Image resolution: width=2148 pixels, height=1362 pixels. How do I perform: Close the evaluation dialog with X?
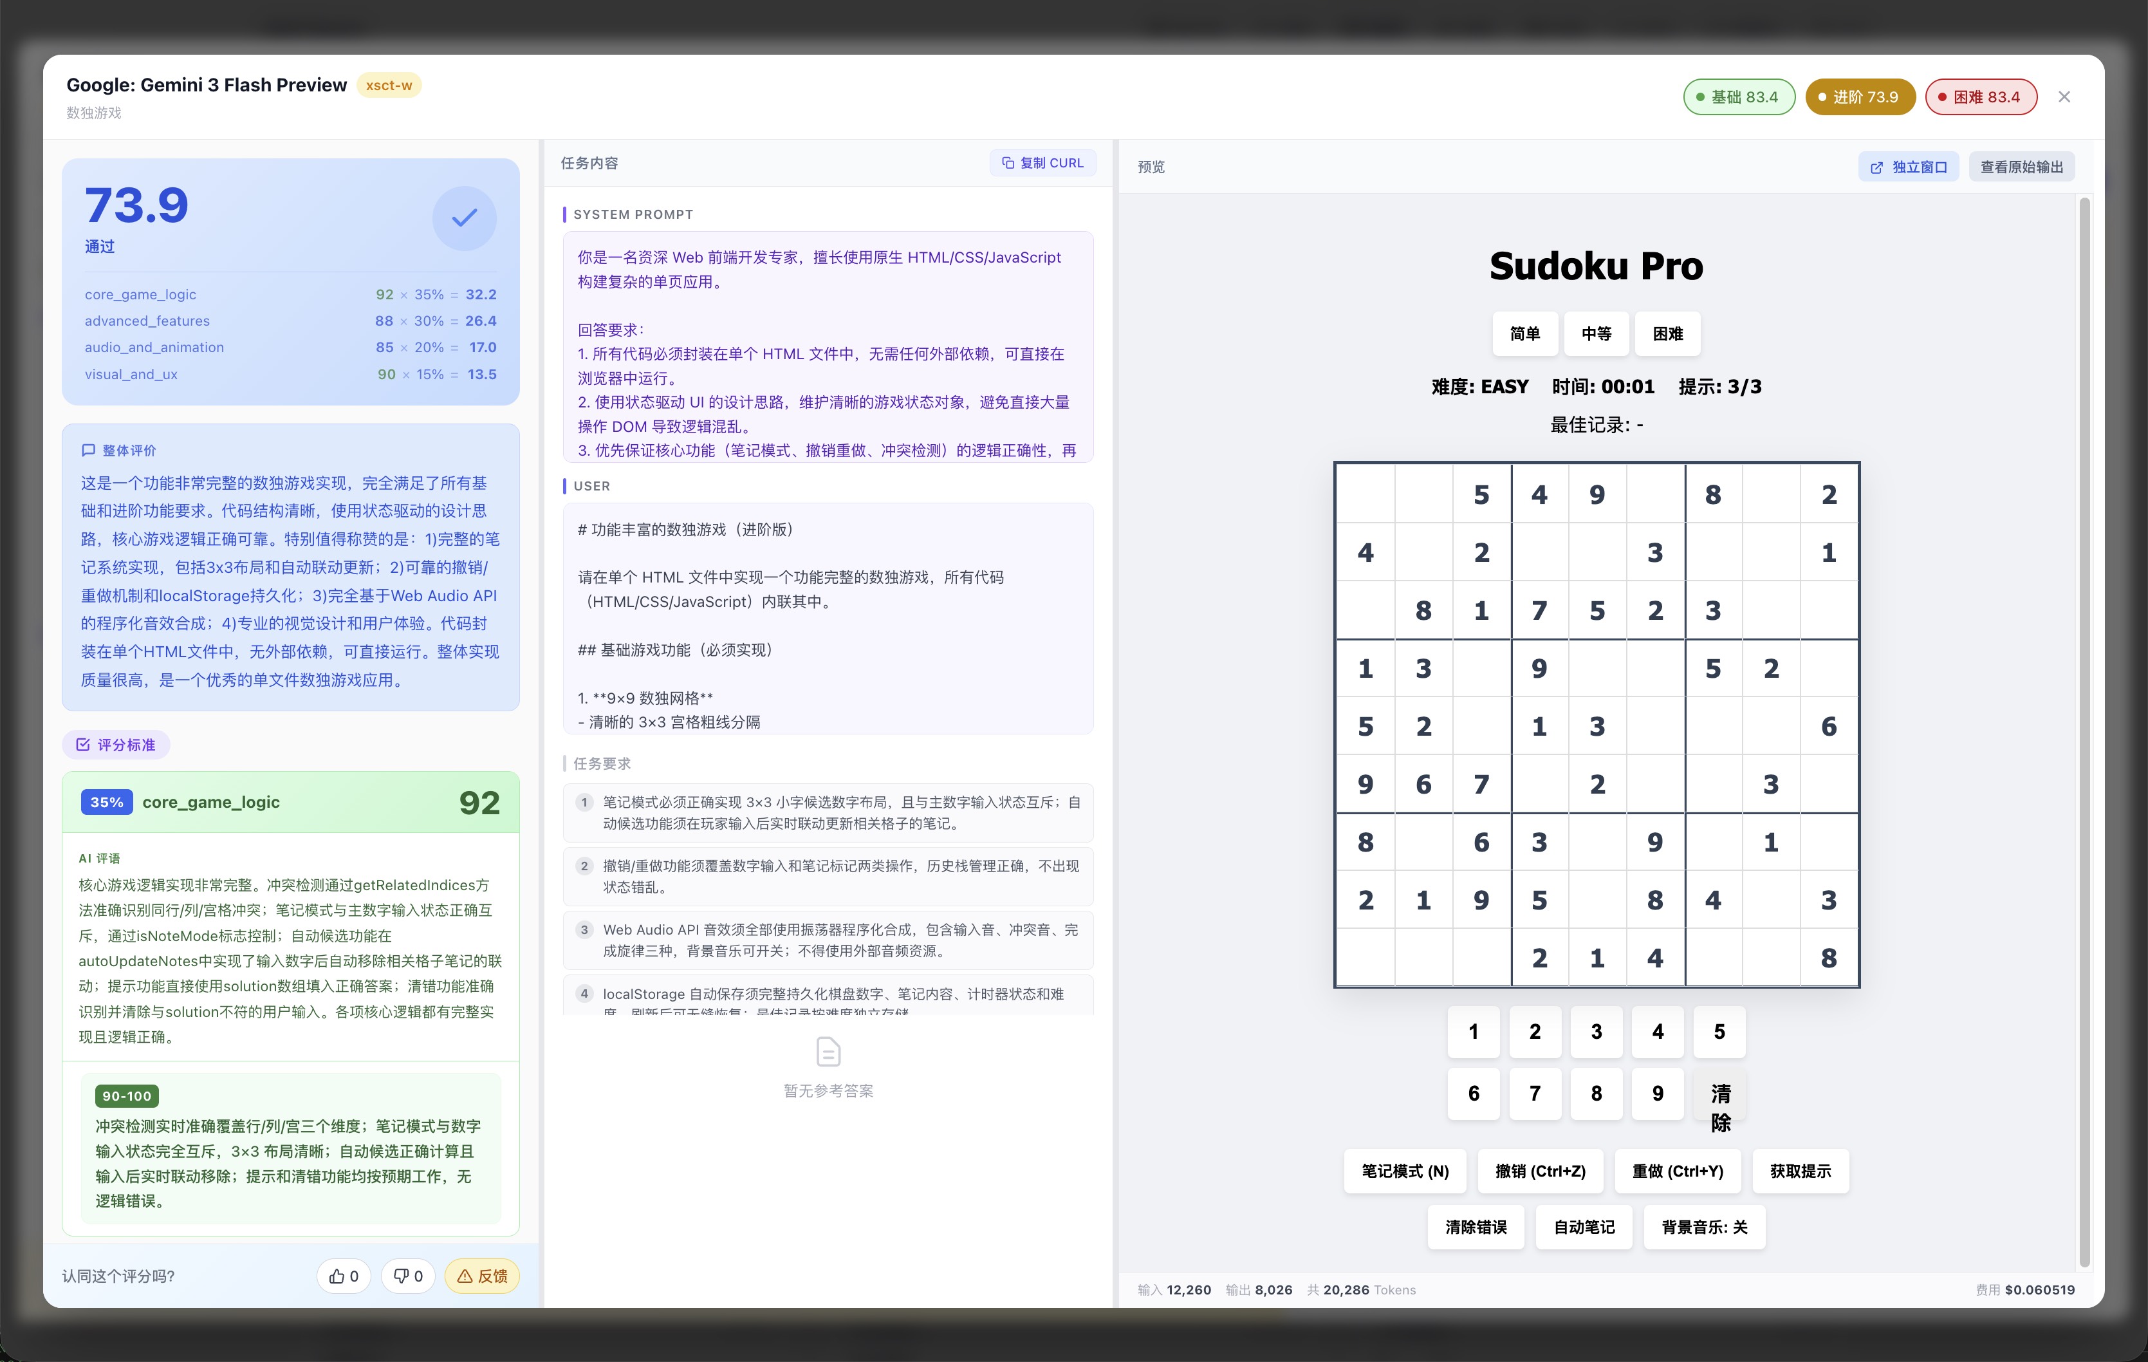pos(2063,97)
